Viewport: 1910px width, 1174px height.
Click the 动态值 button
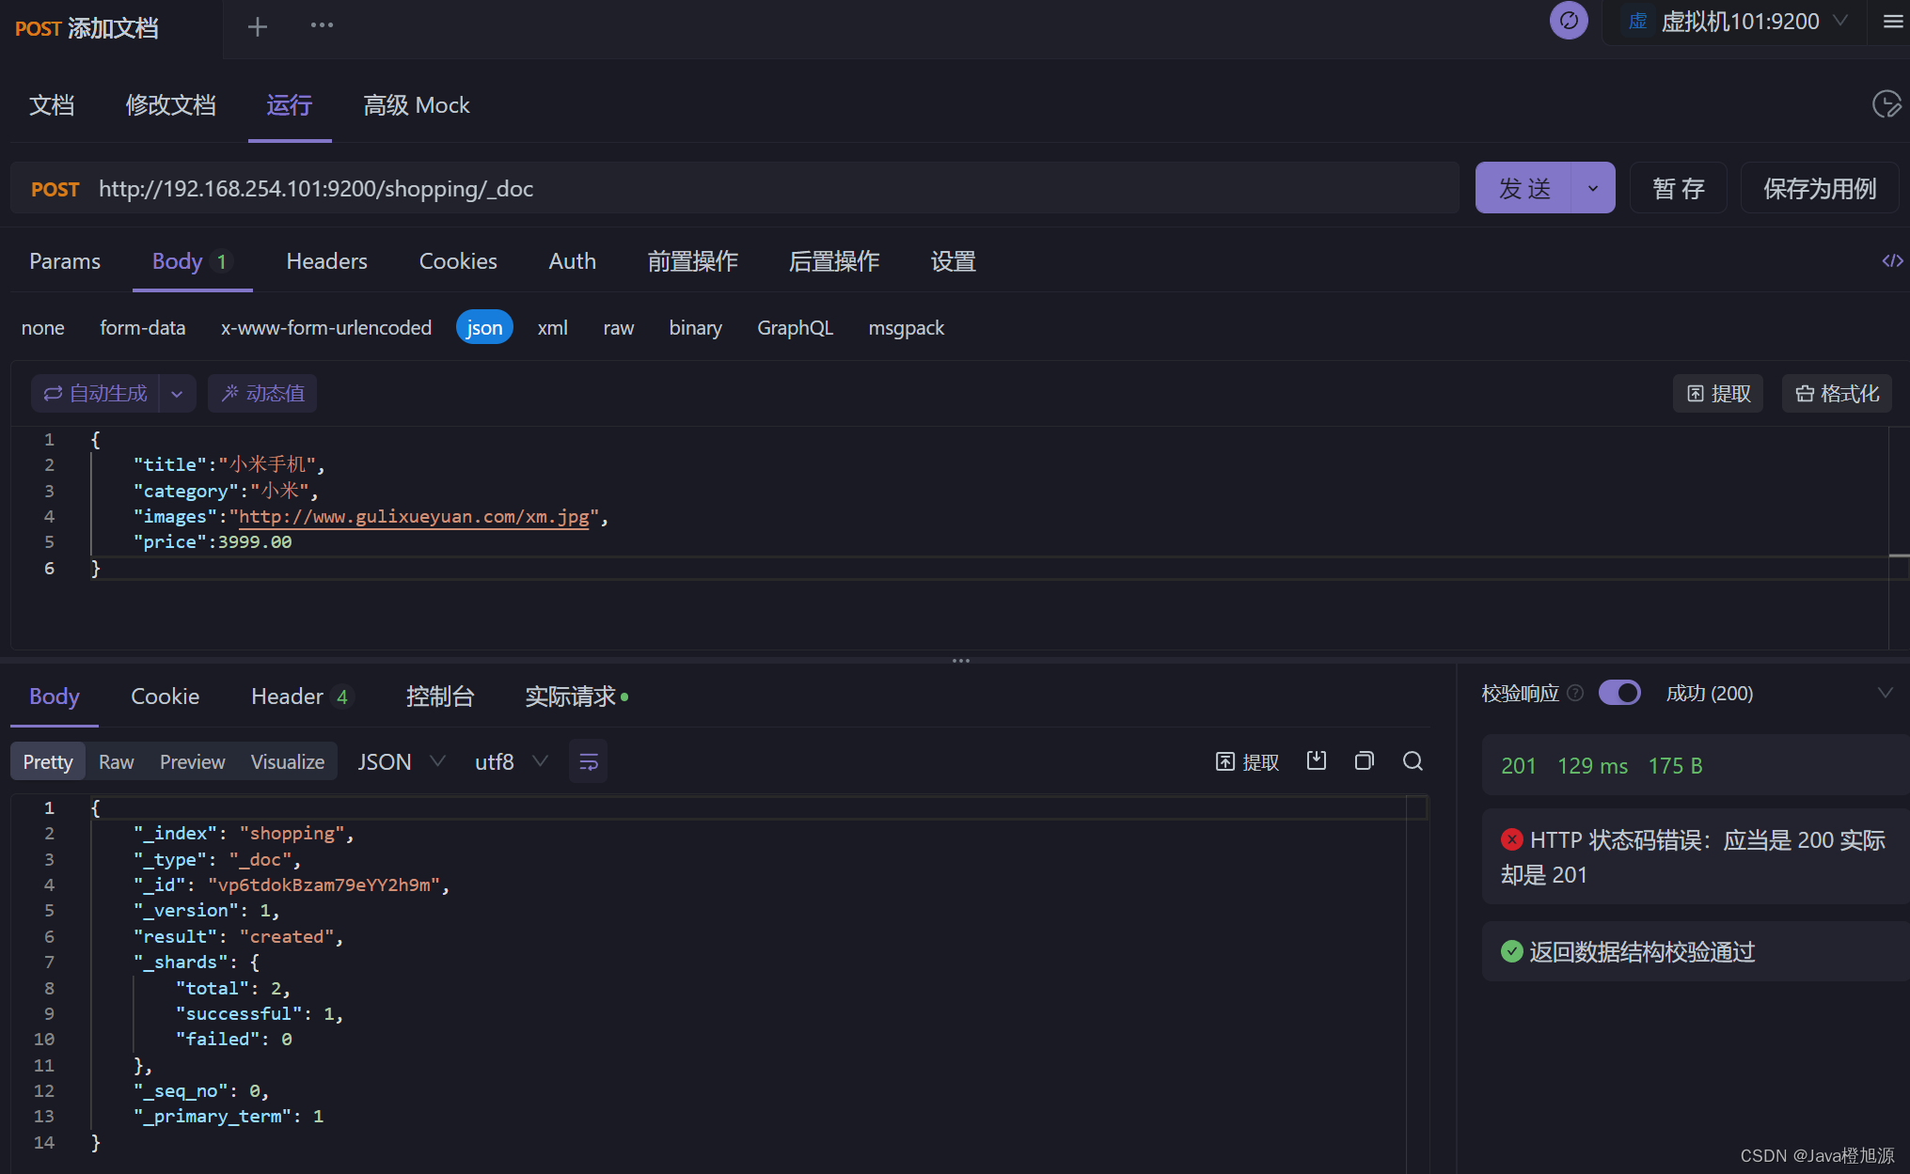click(262, 394)
